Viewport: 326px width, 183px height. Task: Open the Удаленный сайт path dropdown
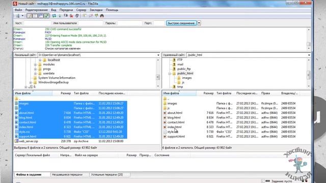click(309, 55)
